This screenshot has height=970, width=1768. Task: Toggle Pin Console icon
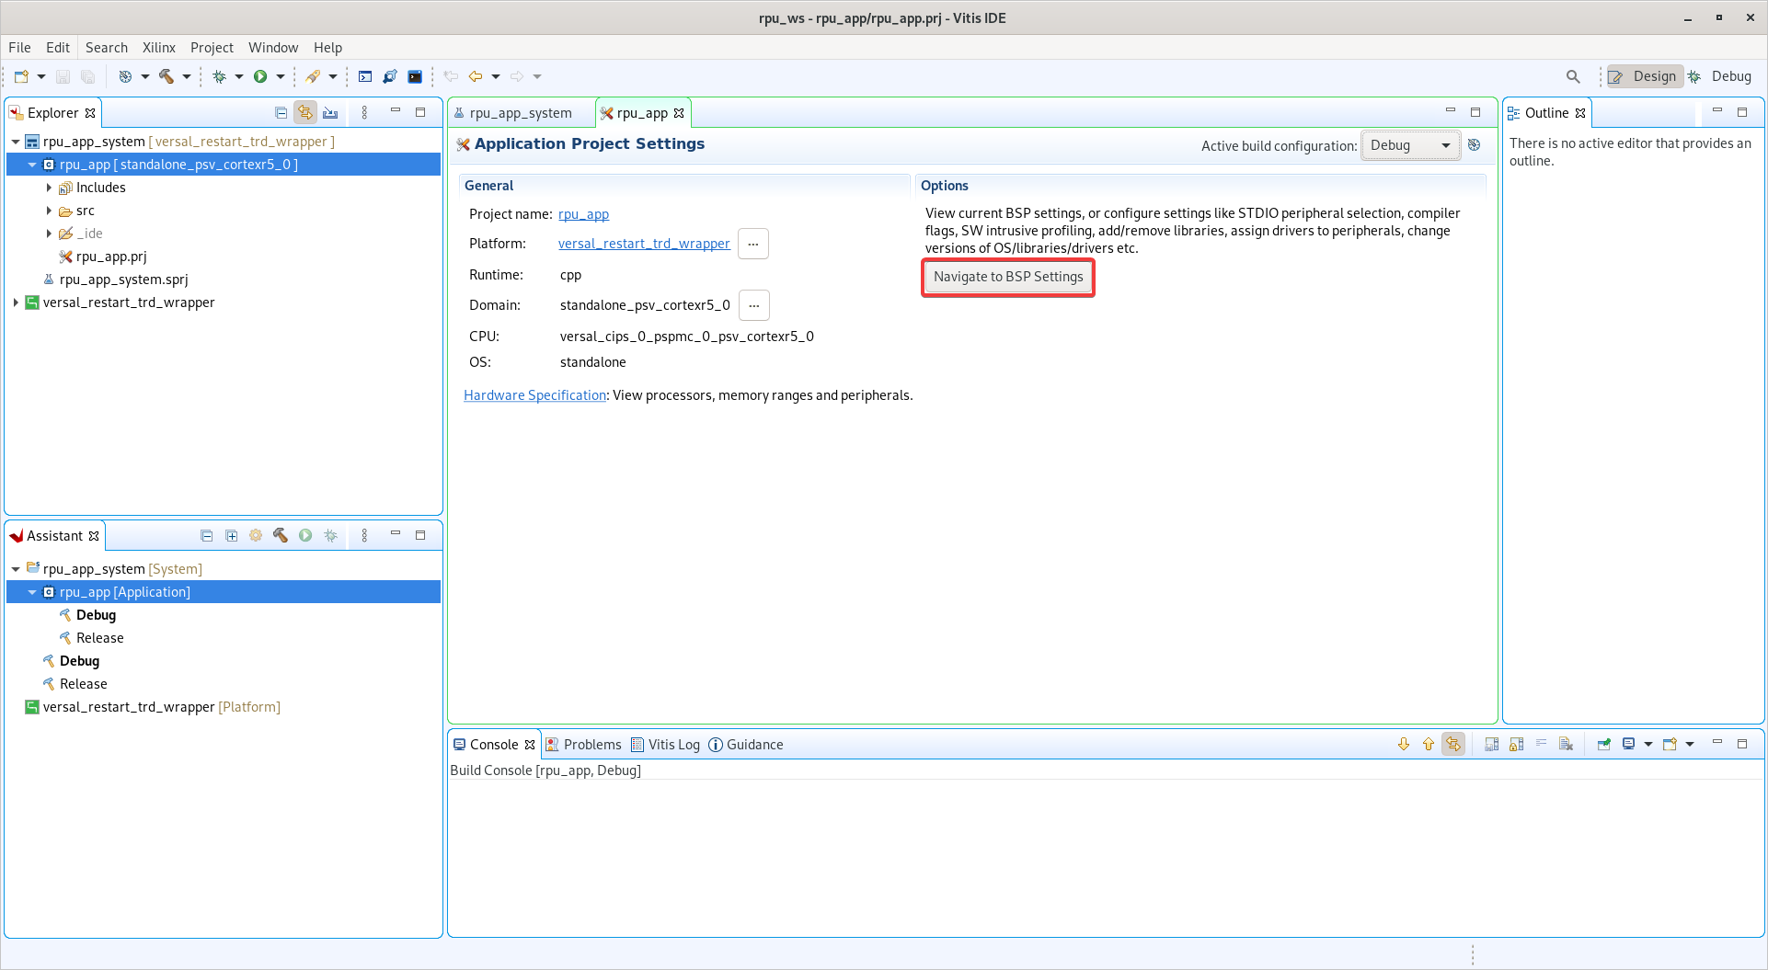[x=1603, y=744]
